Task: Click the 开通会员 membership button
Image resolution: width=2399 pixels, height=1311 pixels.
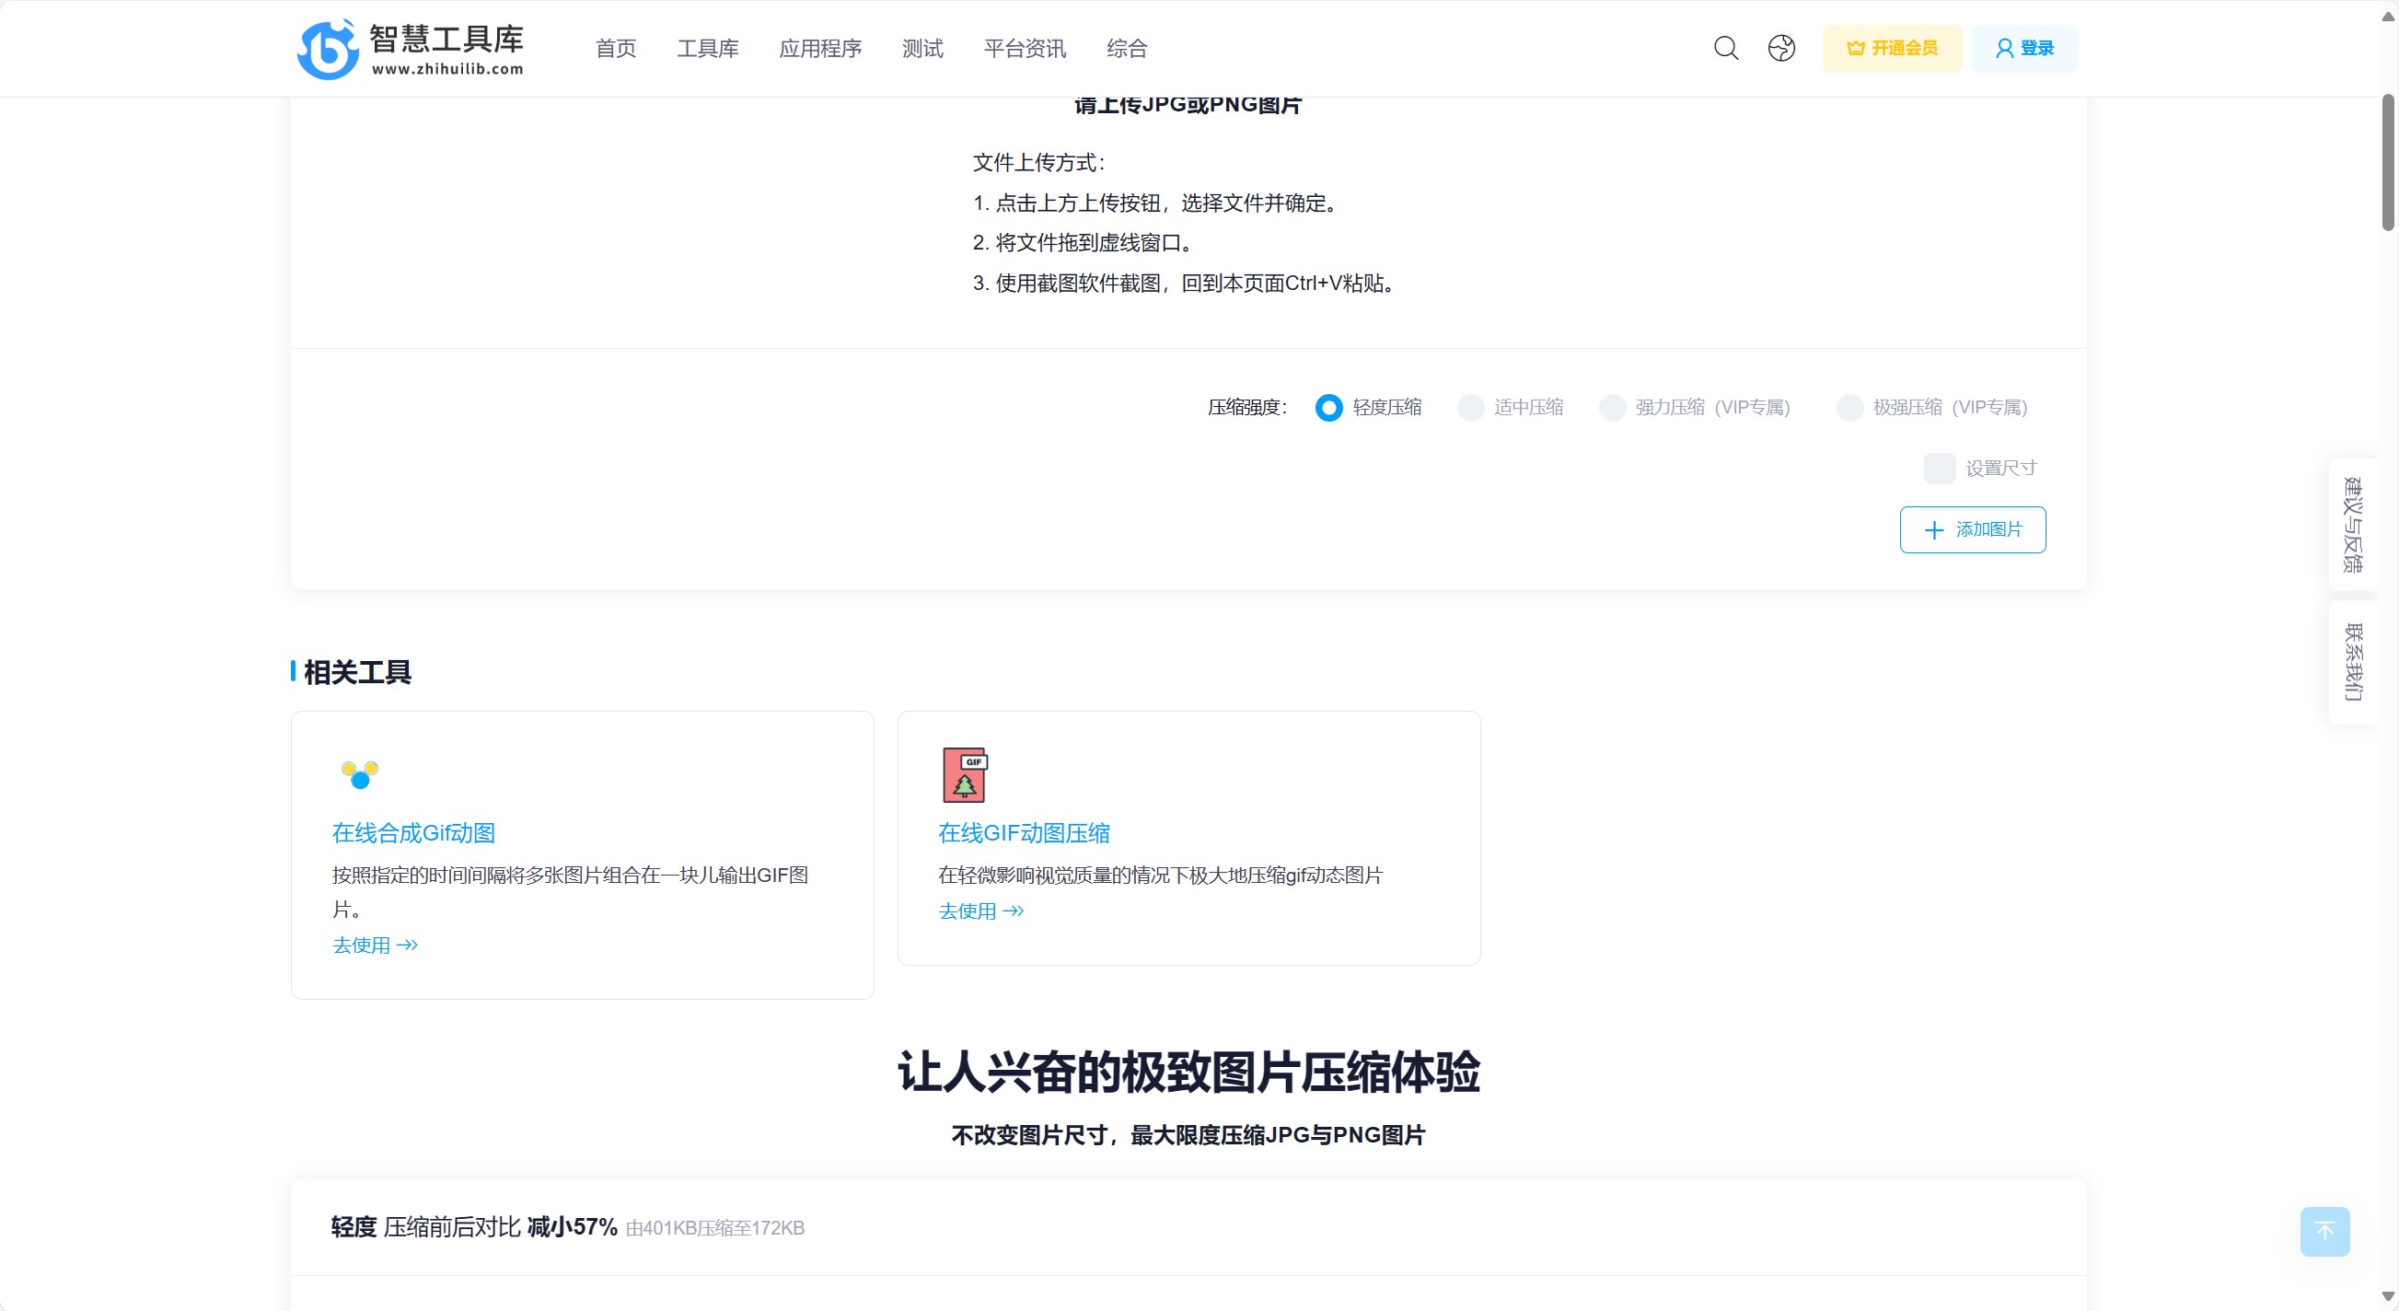Action: [1892, 49]
